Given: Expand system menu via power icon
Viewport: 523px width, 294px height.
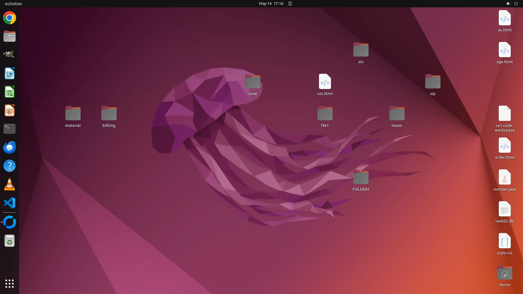Looking at the screenshot, I should click(516, 4).
